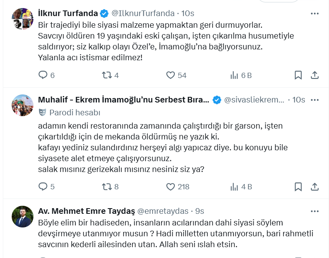The height and width of the screenshot is (258, 329).
Task: Click the Muhalif account's profile avatar
Action: click(x=23, y=106)
